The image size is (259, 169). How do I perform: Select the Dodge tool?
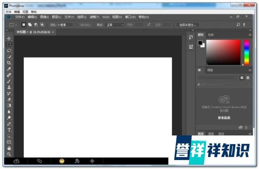9,118
